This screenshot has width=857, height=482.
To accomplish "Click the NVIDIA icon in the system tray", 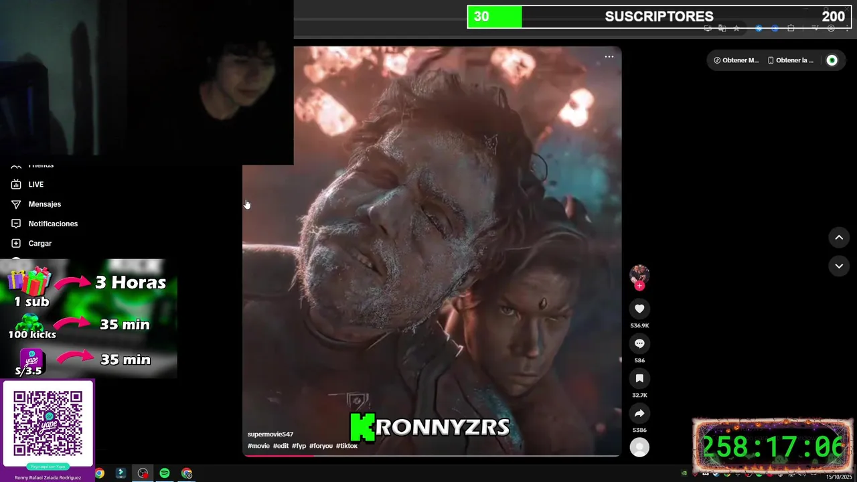I will 684,474.
